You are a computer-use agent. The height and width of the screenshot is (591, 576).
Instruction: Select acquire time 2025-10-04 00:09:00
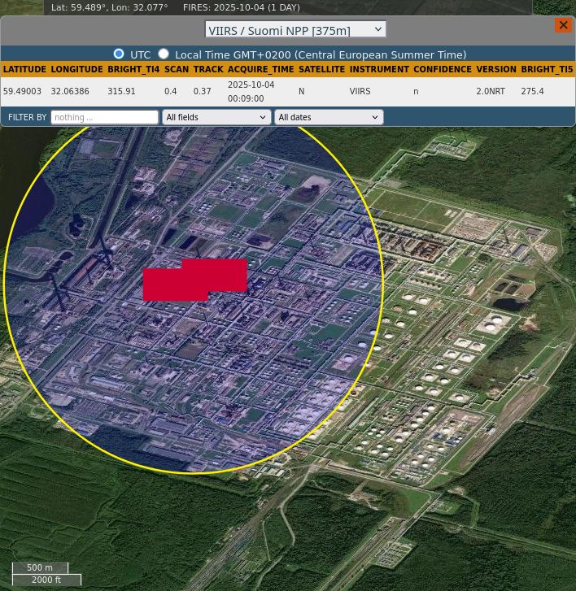(251, 92)
